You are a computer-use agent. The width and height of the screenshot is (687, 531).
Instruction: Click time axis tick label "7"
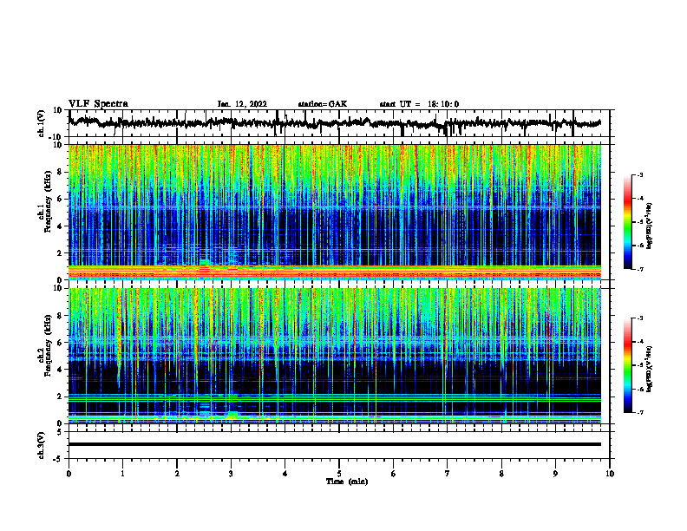click(x=448, y=474)
